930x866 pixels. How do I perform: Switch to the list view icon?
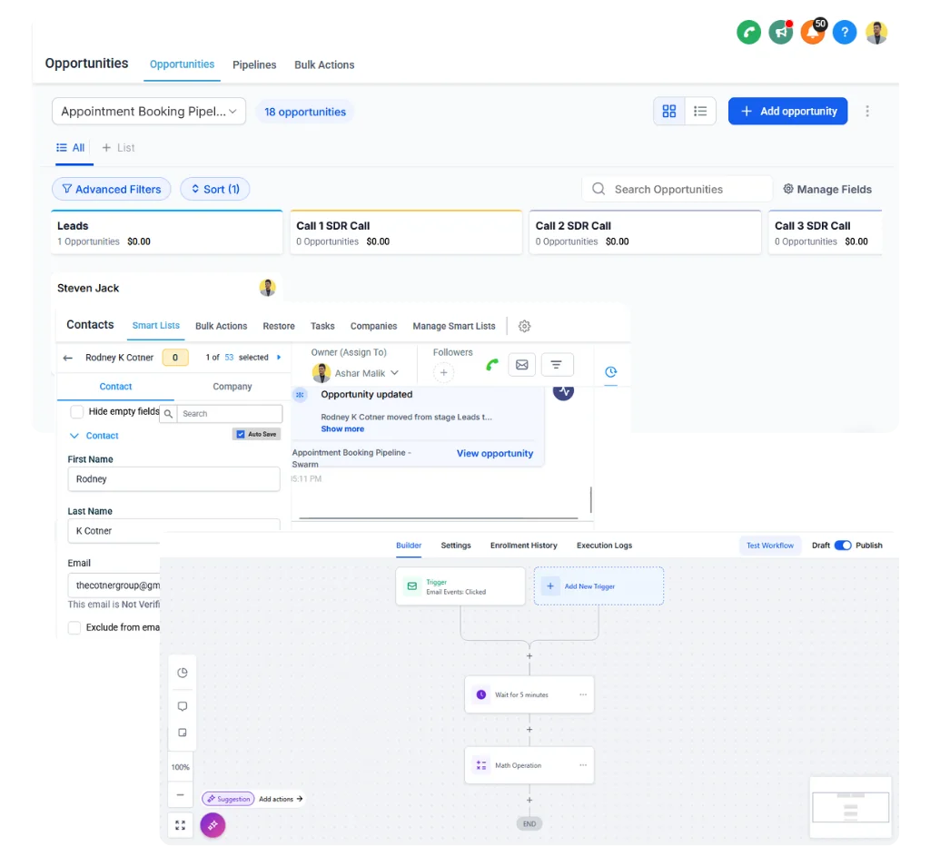tap(700, 111)
